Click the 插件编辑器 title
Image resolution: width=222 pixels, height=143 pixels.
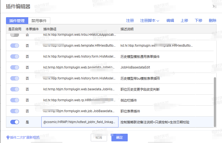point(18,7)
